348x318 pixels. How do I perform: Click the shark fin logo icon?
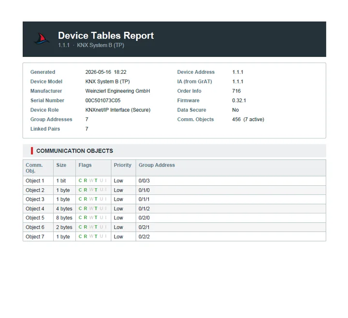(x=42, y=38)
